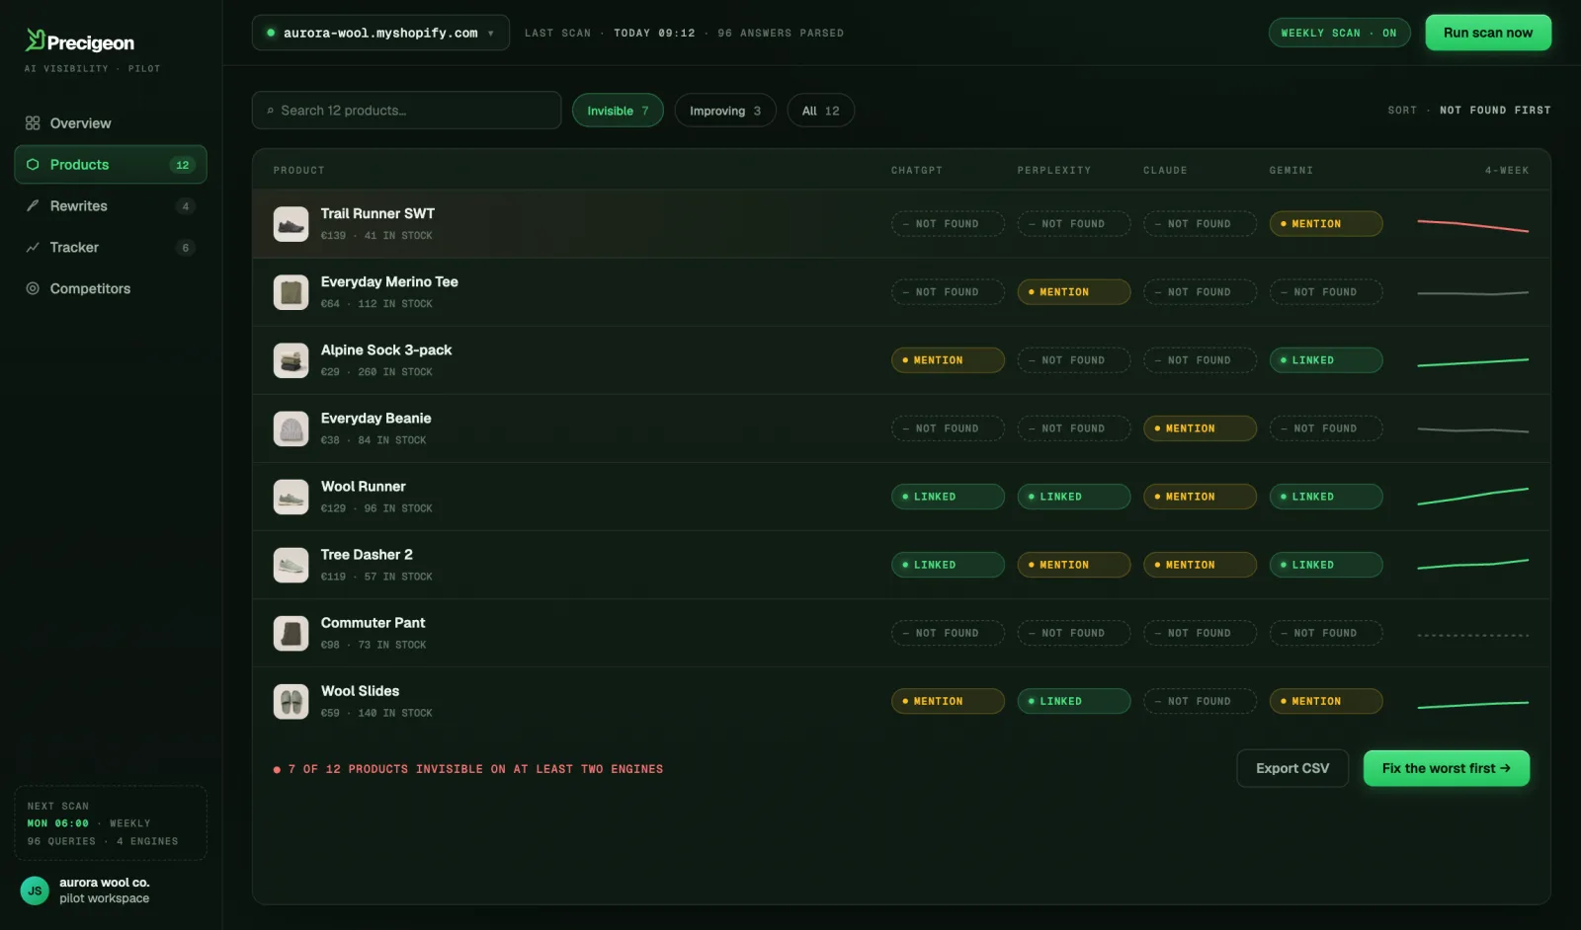The image size is (1581, 930).
Task: Click the ChatGPT column header
Action: tap(917, 171)
